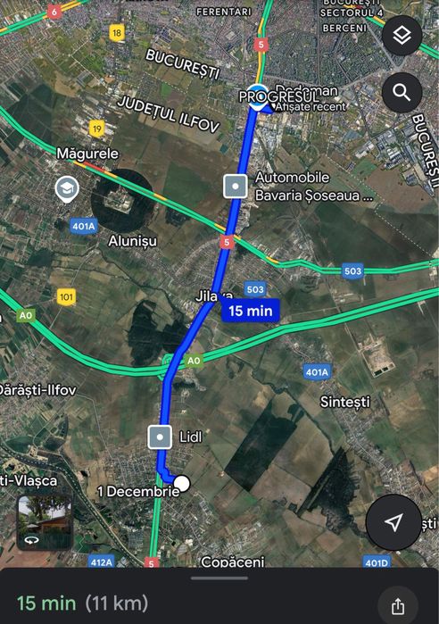
Task: Tap the white destination circle marker
Action: point(182,484)
